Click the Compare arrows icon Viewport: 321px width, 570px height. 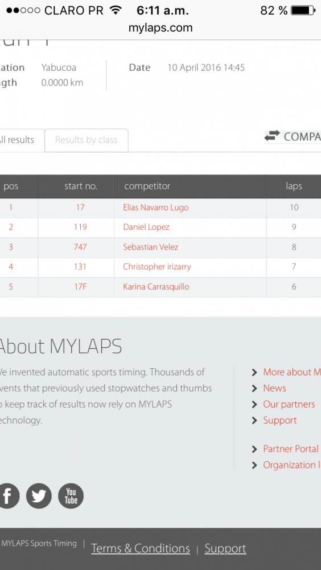click(272, 136)
